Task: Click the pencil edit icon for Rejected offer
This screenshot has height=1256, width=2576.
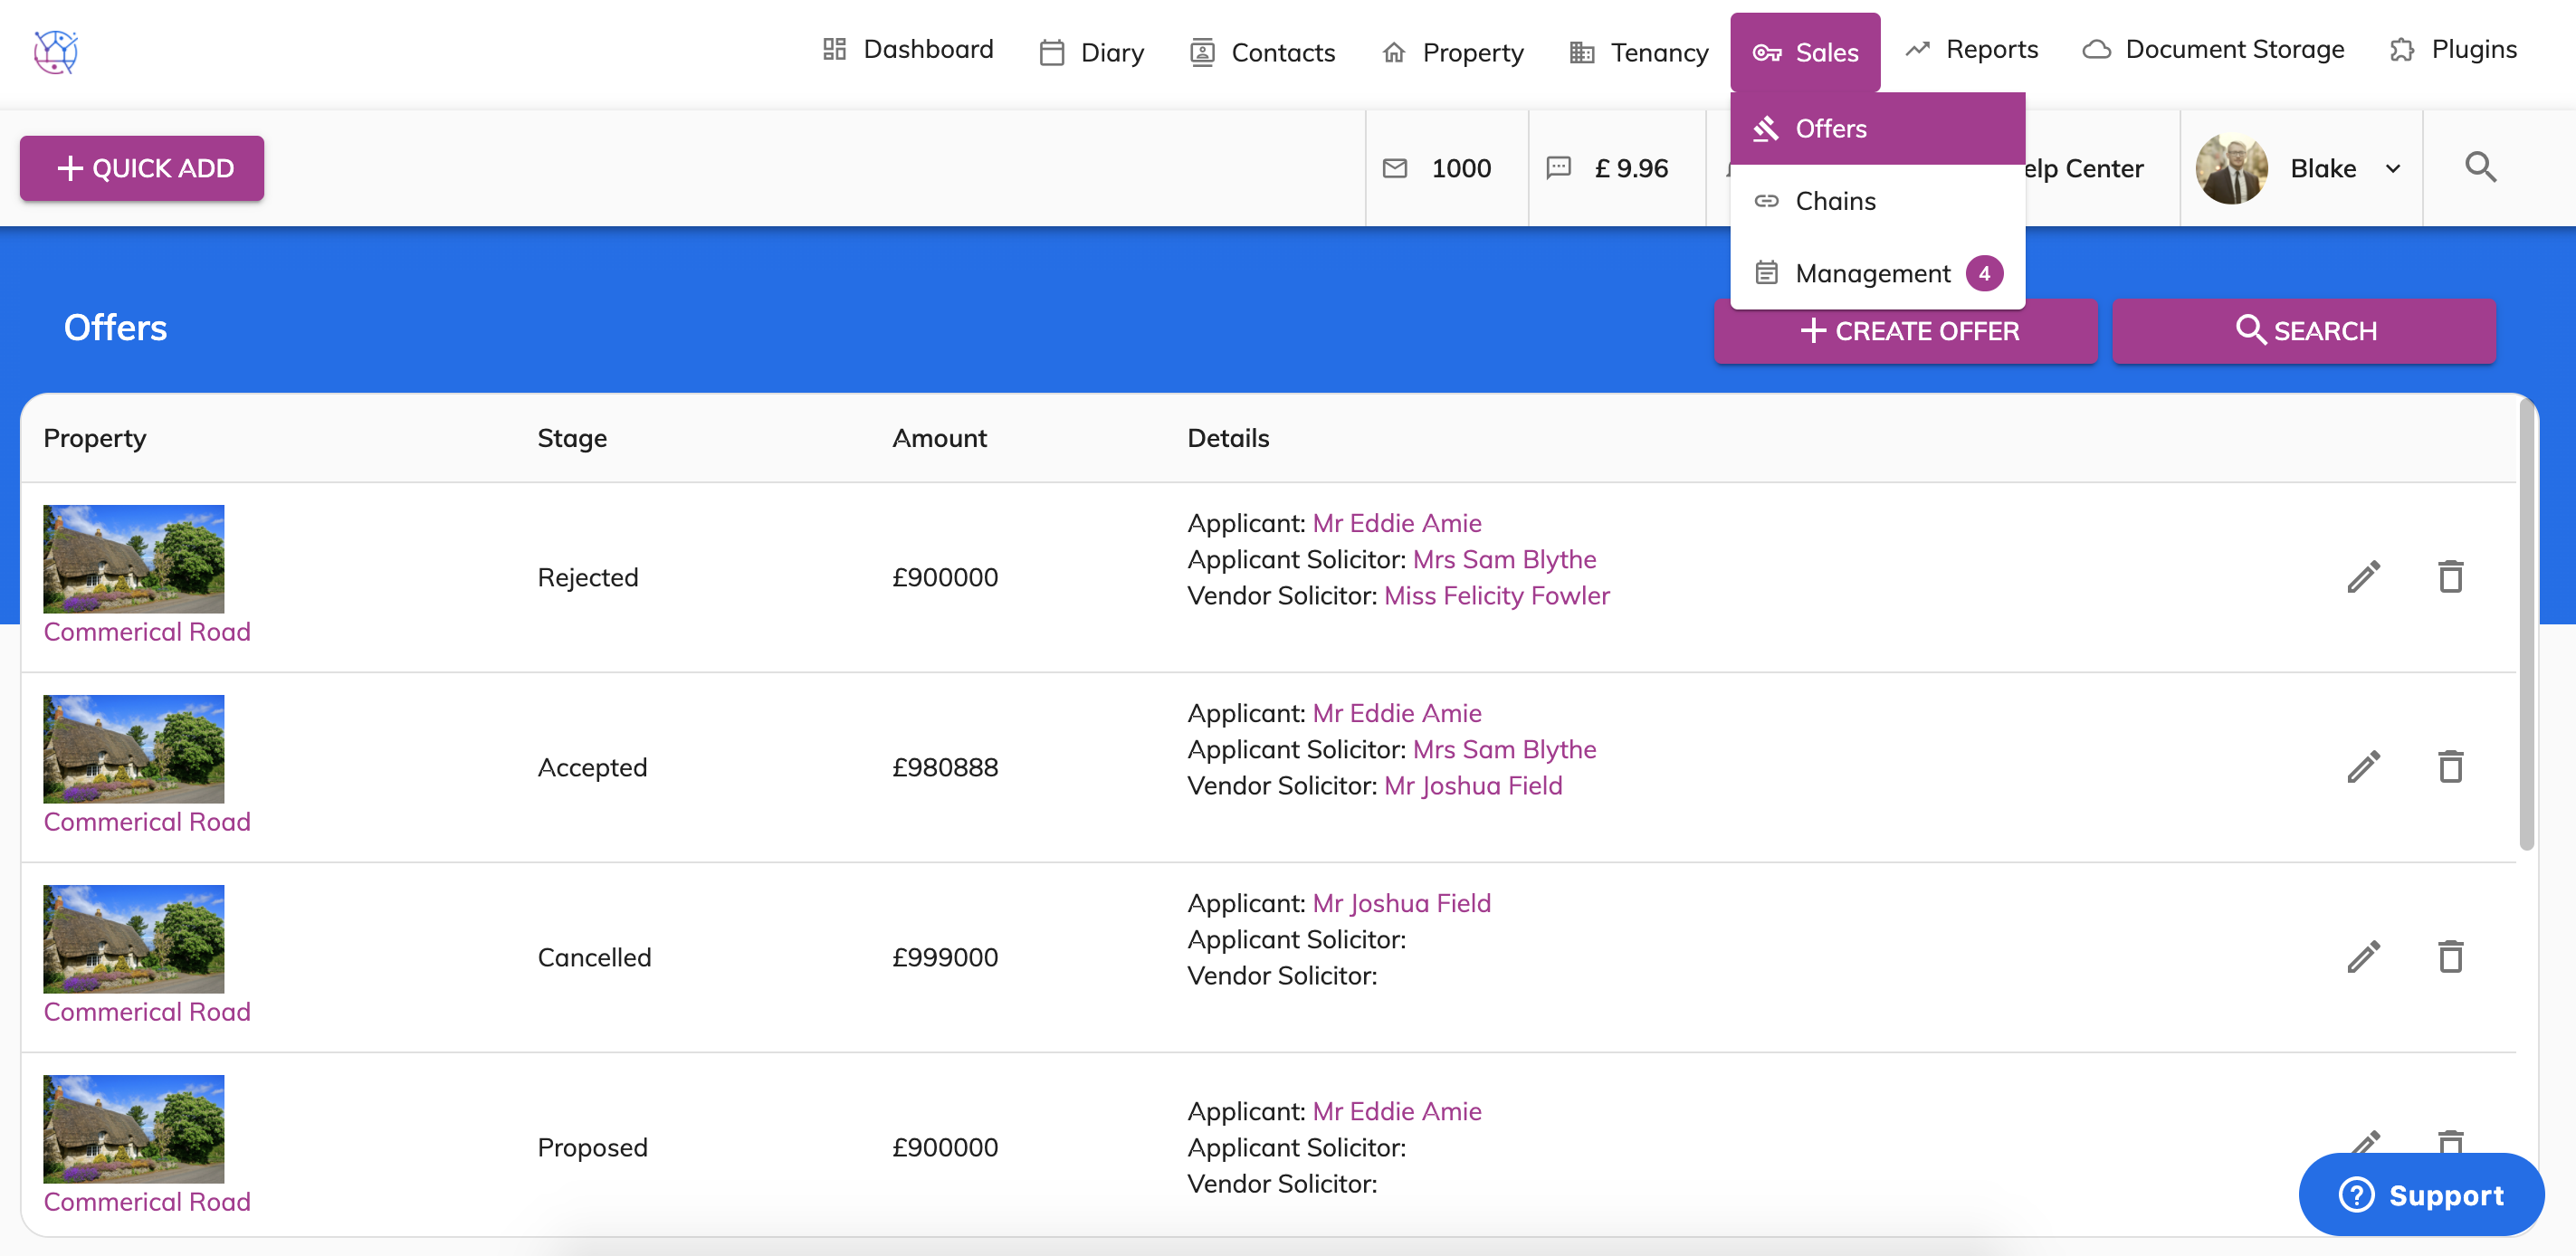Action: pos(2363,577)
